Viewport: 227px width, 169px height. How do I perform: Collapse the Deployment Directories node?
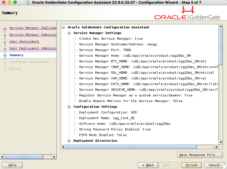[69, 141]
